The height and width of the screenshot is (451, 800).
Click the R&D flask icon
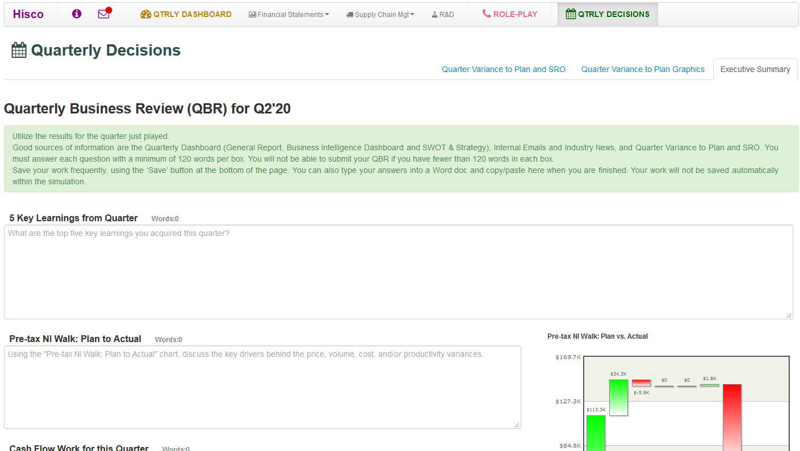tap(434, 15)
